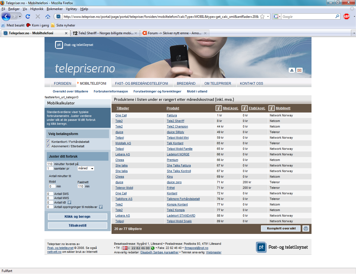
Task: Click the Tilbakestill button
Action: [78, 226]
